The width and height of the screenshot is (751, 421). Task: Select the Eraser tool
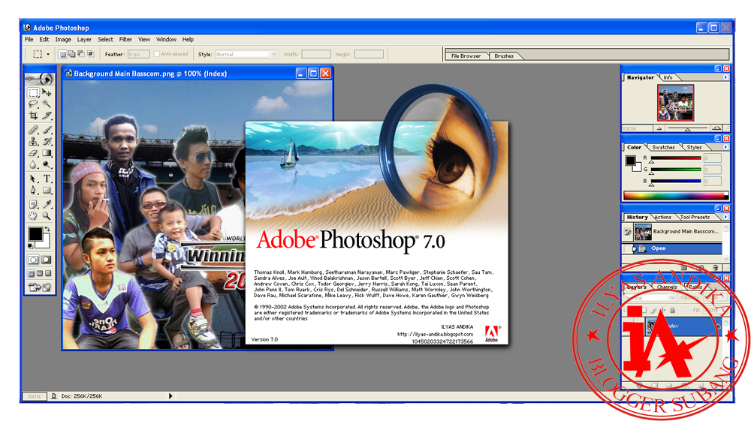(x=34, y=153)
